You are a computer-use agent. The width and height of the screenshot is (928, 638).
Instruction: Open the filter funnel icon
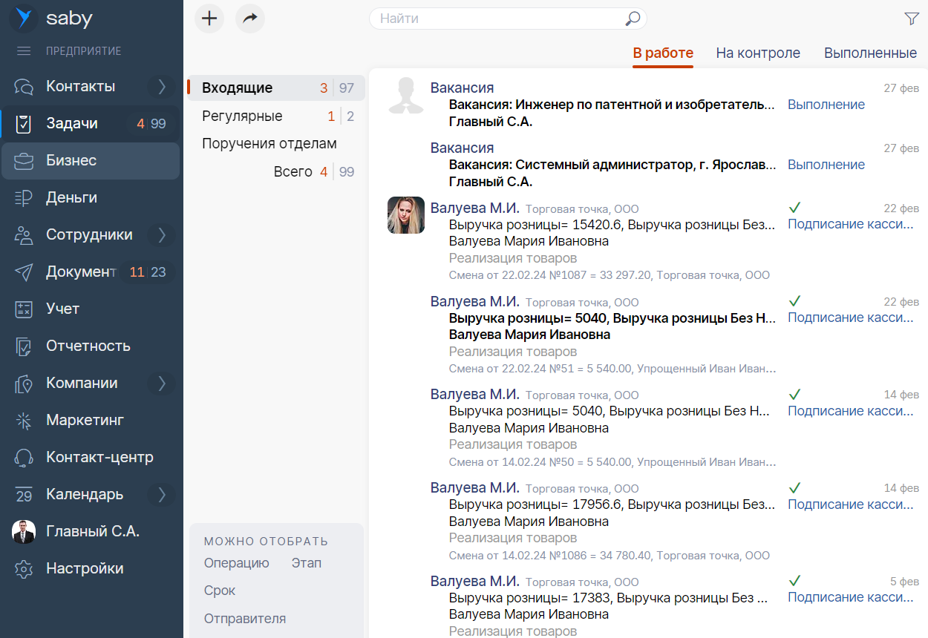tap(912, 19)
